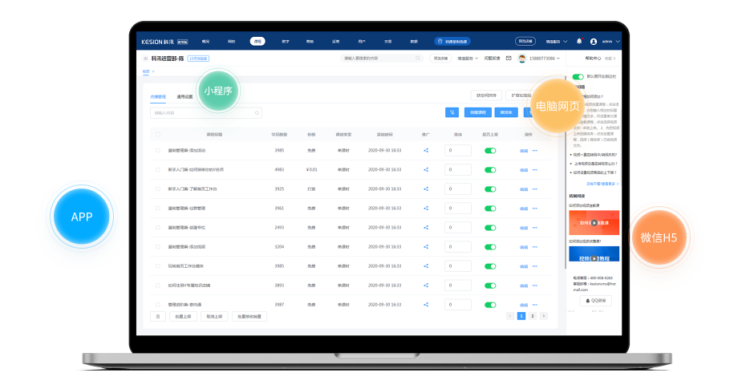Toggle the on-shelf switch for the 3925 learners course
This screenshot has height=377, width=738.
pos(490,188)
